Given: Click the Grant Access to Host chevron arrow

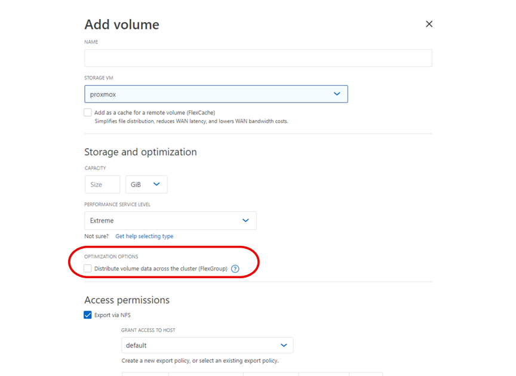Looking at the screenshot, I should 283,345.
